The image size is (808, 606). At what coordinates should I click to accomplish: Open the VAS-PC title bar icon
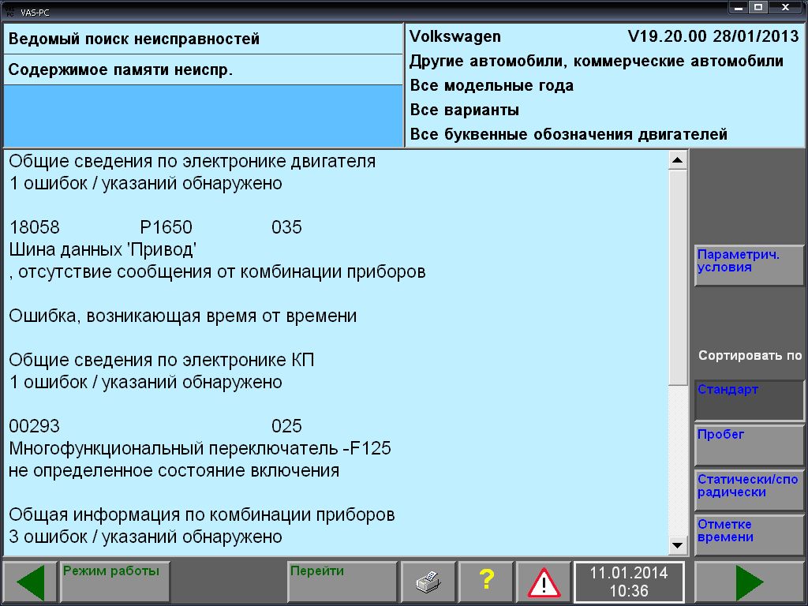tap(9, 12)
